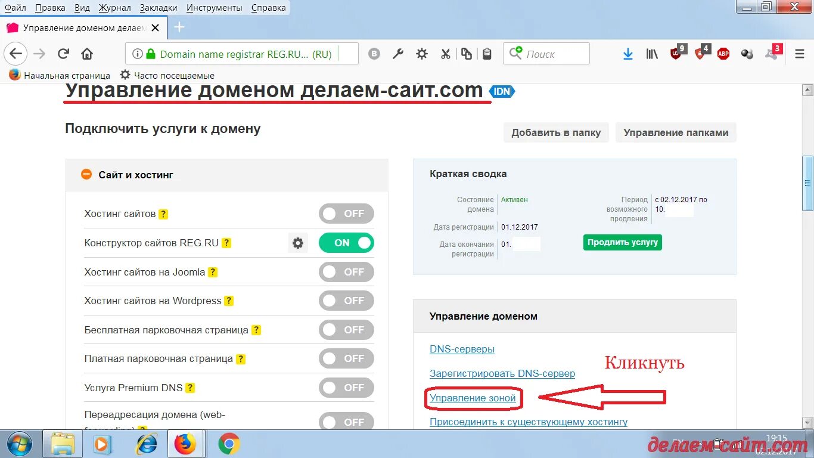
Task: Open Windows Explorer from the taskbar
Action: (63, 444)
